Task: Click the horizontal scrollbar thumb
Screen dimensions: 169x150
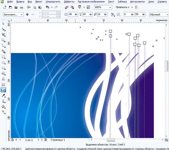Action: [111, 140]
